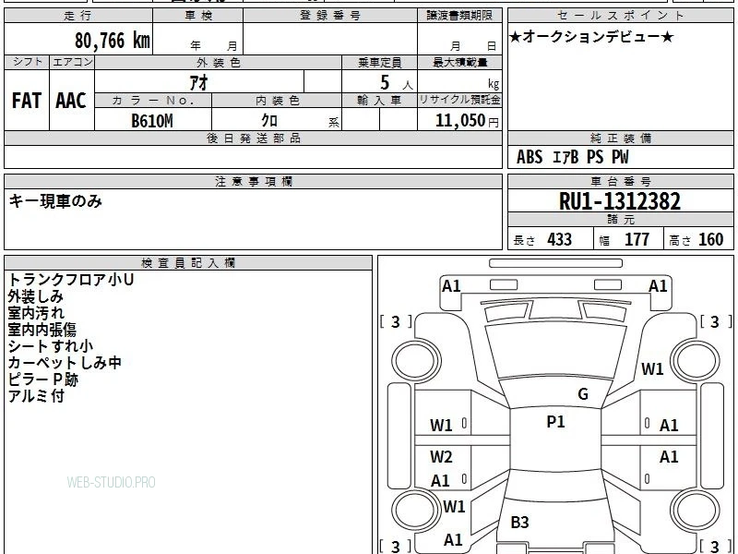Click the recycle deposit 11,050円
738x554 pixels.
(467, 121)
